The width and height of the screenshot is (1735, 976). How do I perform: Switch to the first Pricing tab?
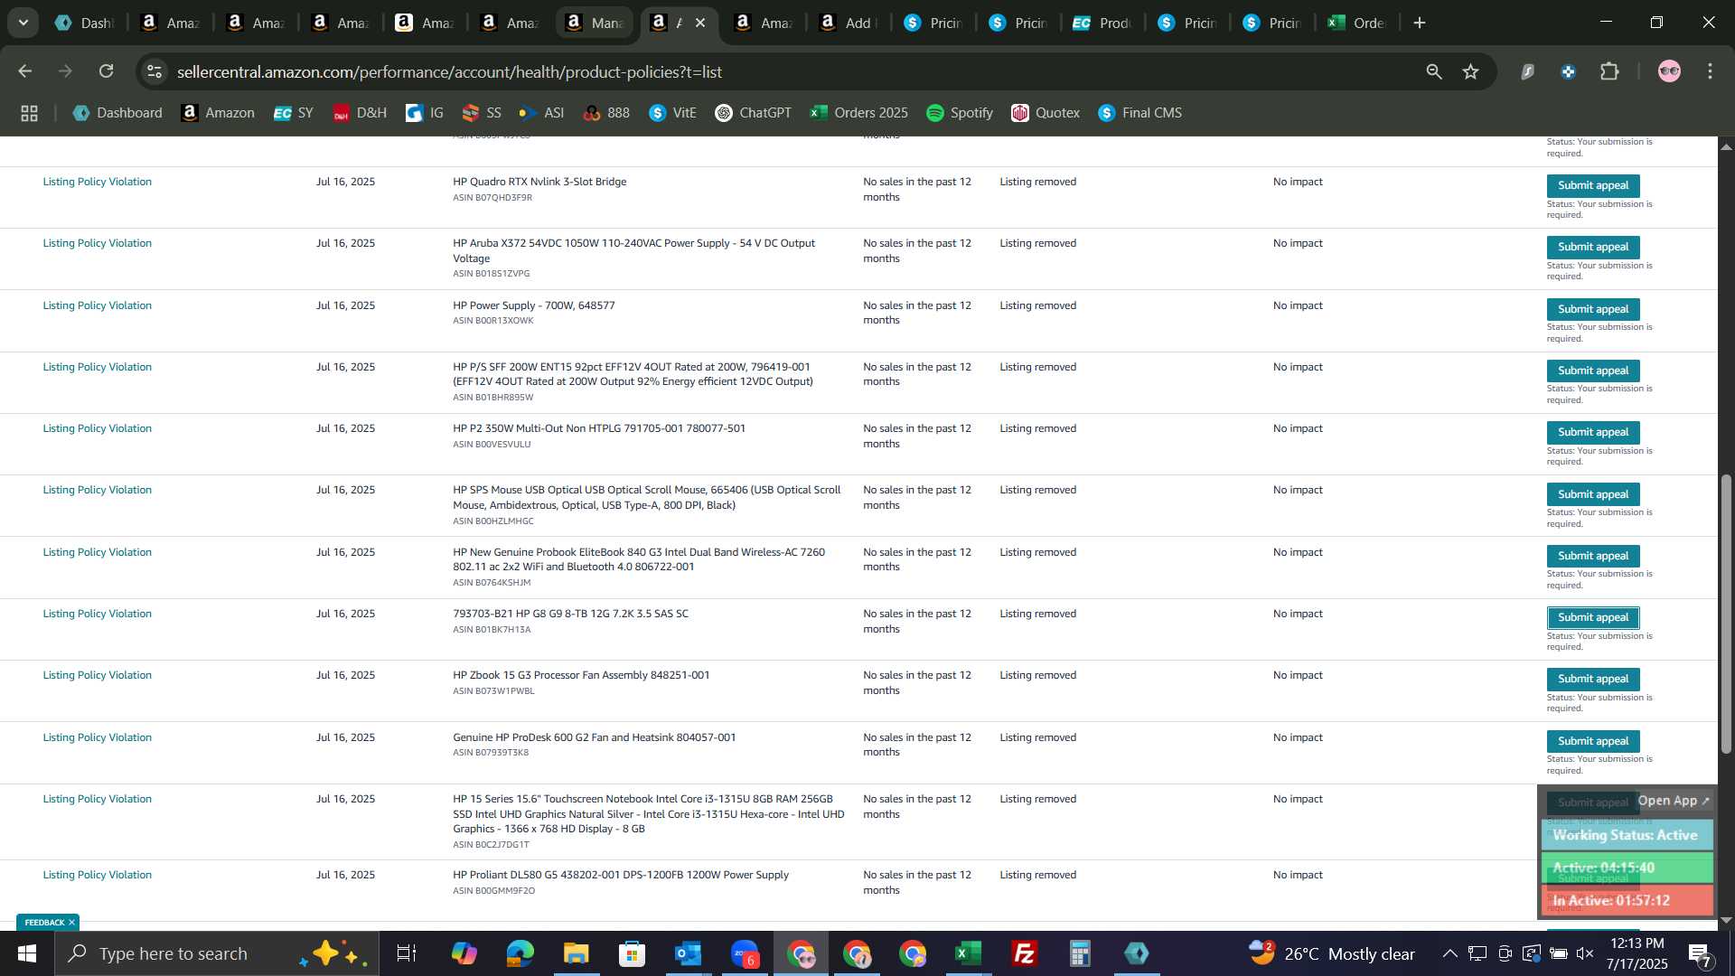pos(933,23)
